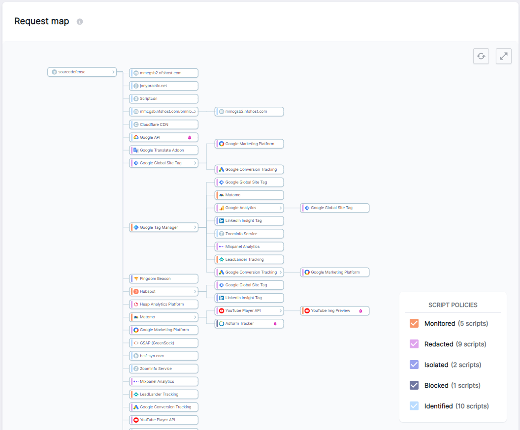Click the YouTube Img Preview logo icon

[x=307, y=311]
